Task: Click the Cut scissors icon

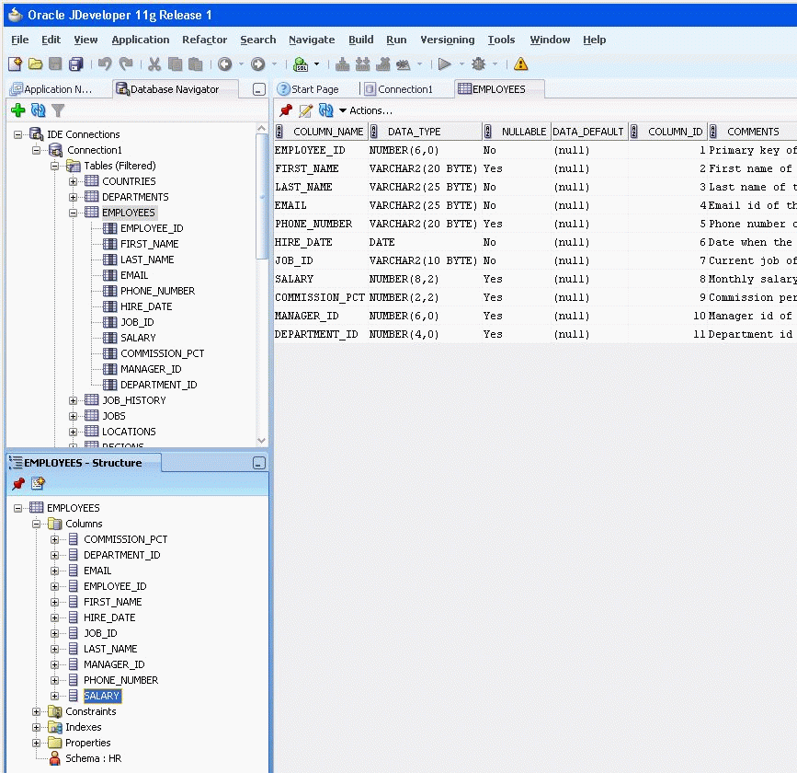Action: point(154,64)
